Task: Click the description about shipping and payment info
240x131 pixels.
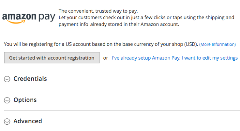Action: tap(146, 21)
